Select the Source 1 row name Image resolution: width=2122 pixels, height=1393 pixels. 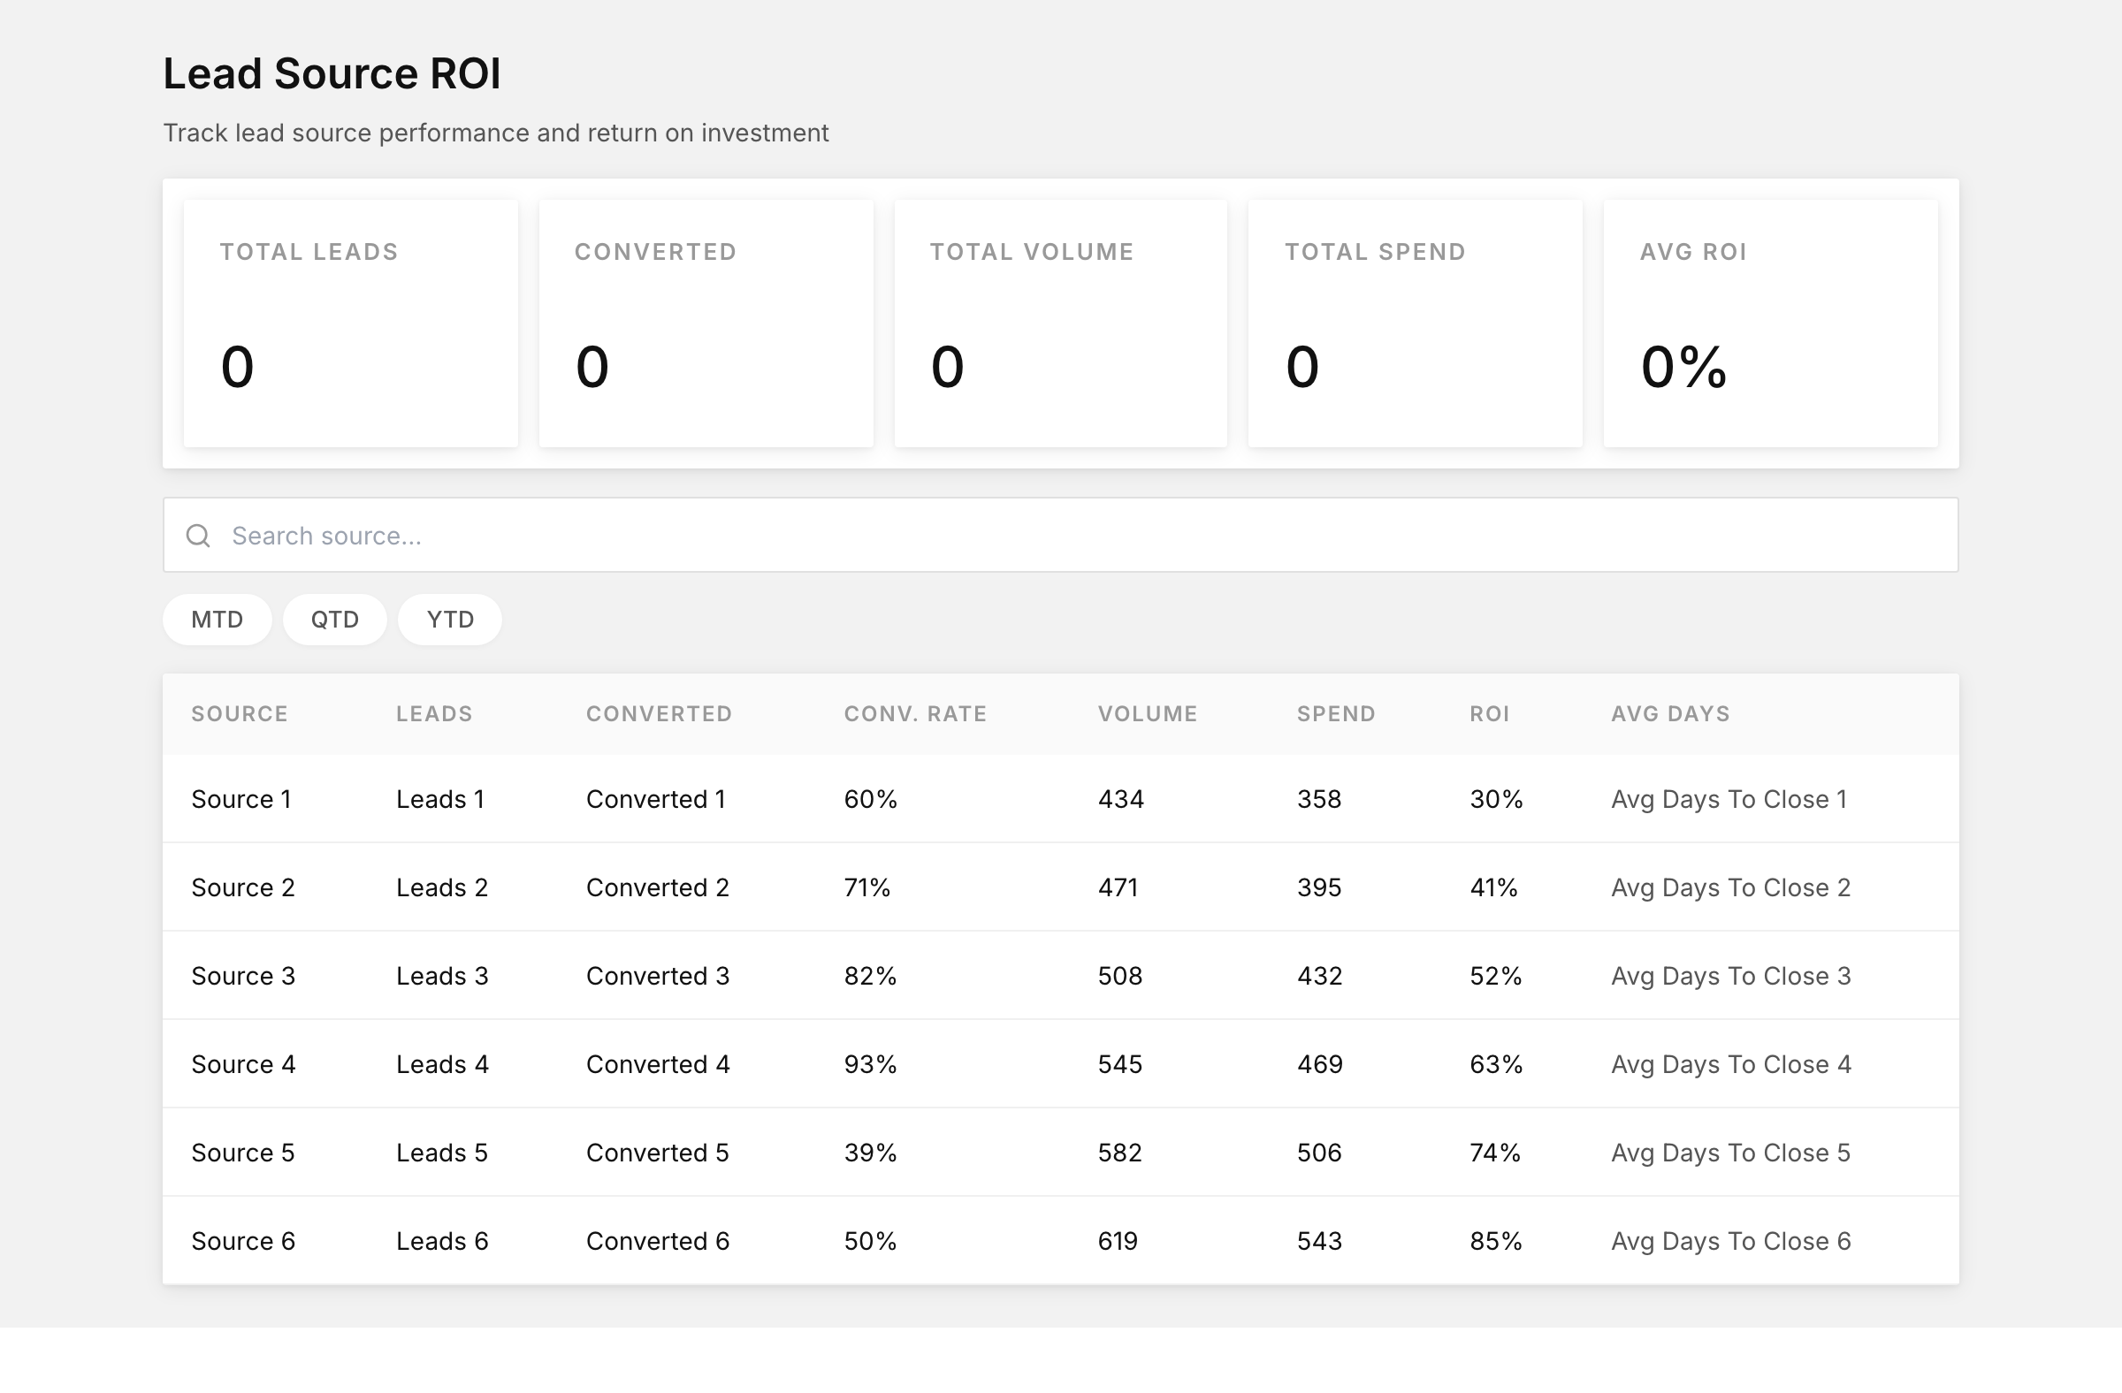click(241, 799)
